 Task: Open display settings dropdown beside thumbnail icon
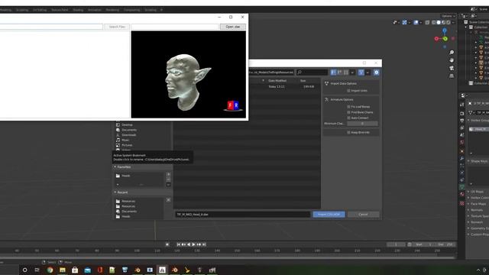(352, 73)
